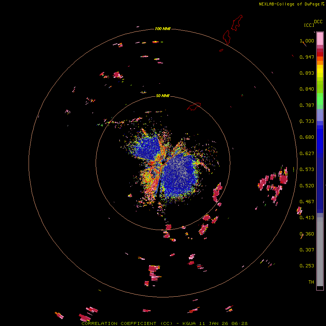Click the 0.573 scale value
Viewport: 326px width, 326px height.
pyautogui.click(x=307, y=170)
